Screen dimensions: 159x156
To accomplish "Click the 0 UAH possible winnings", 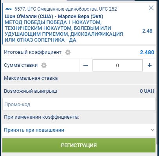I will pos(147,91).
